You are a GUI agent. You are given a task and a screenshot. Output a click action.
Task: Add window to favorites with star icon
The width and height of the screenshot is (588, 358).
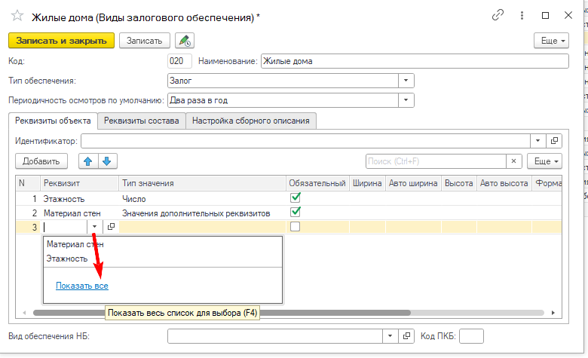[17, 16]
